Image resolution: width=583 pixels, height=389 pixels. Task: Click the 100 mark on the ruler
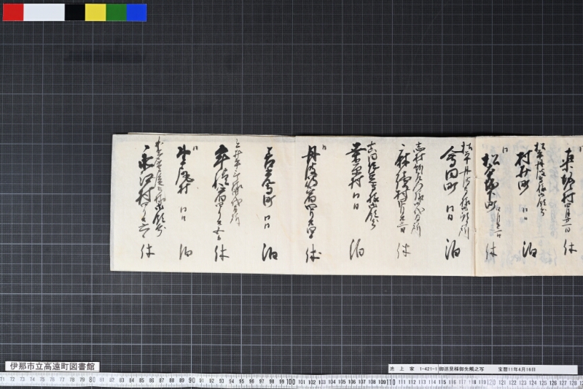click(x=291, y=382)
